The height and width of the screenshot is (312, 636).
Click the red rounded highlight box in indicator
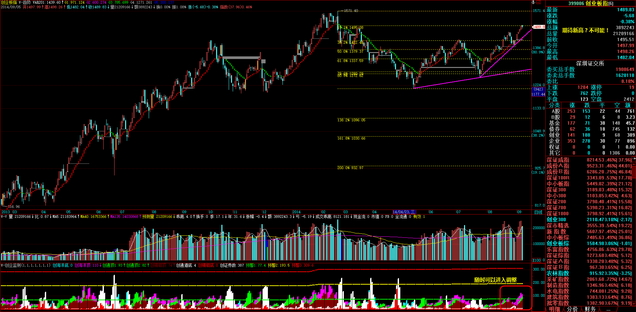tap(516, 297)
